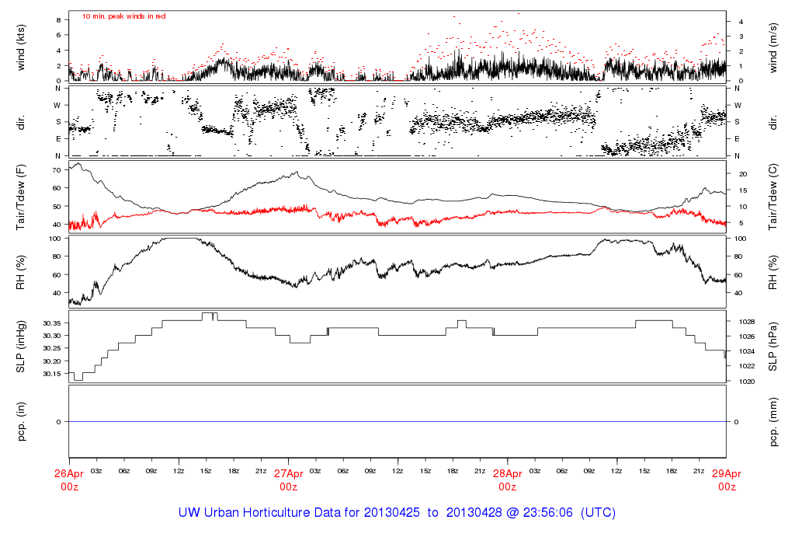The width and height of the screenshot is (795, 544).
Task: Click the 'pcp. (mm)' axis label
Action: coord(772,421)
